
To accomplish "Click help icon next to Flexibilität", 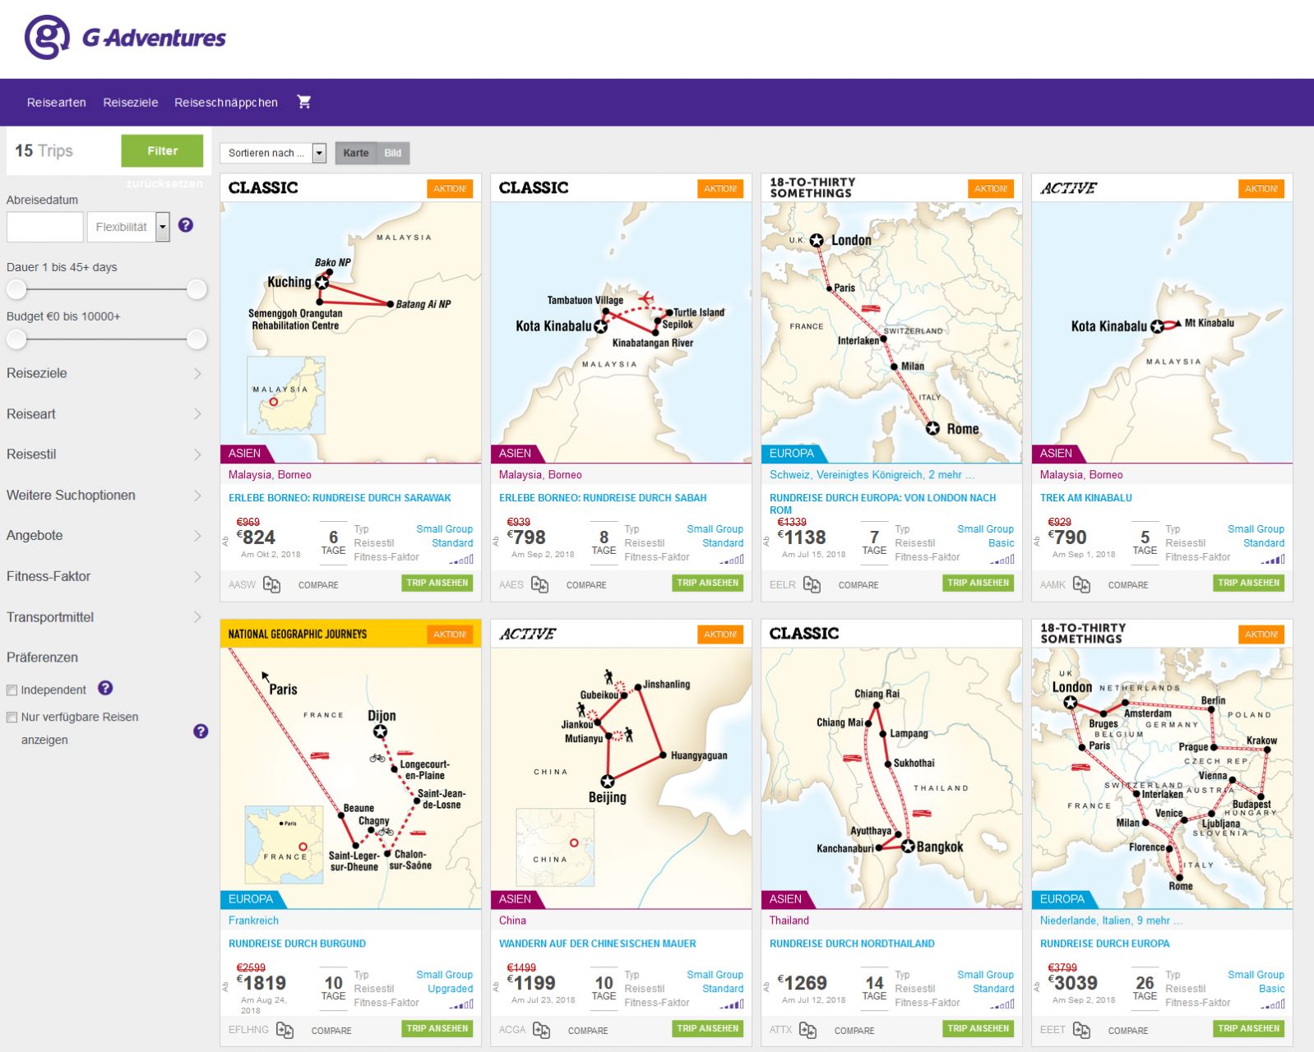I will 186,225.
